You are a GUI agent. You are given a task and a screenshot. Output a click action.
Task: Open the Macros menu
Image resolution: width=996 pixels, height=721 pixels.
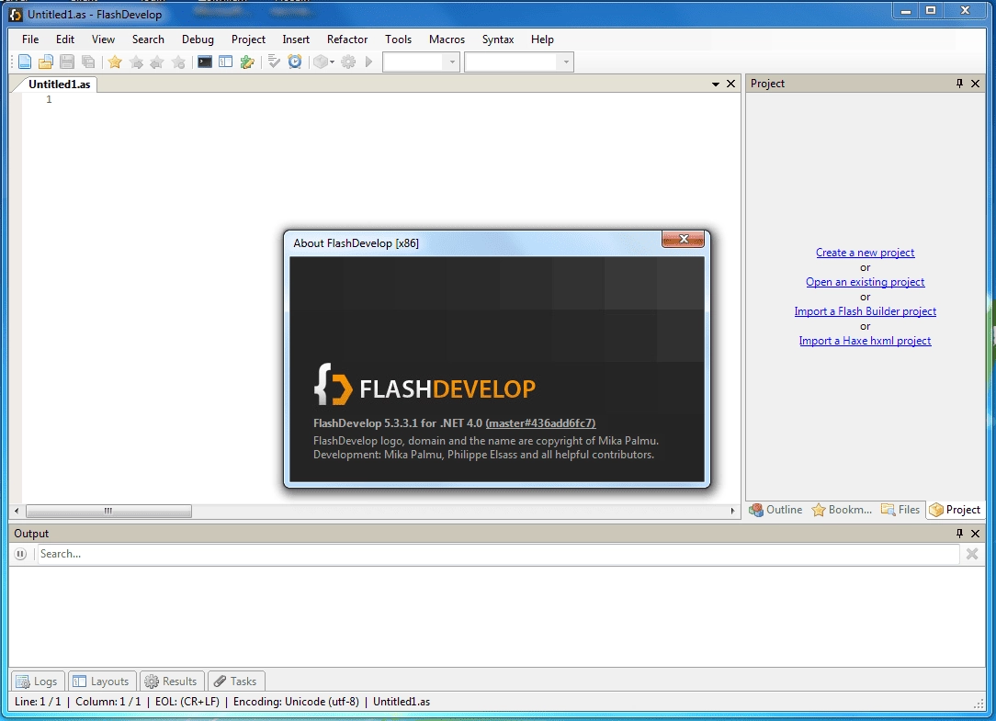(x=447, y=39)
